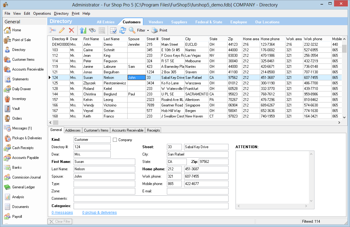This screenshot has height=227, width=350.
Task: Switch to the Vendors tab
Action: [x=156, y=22]
